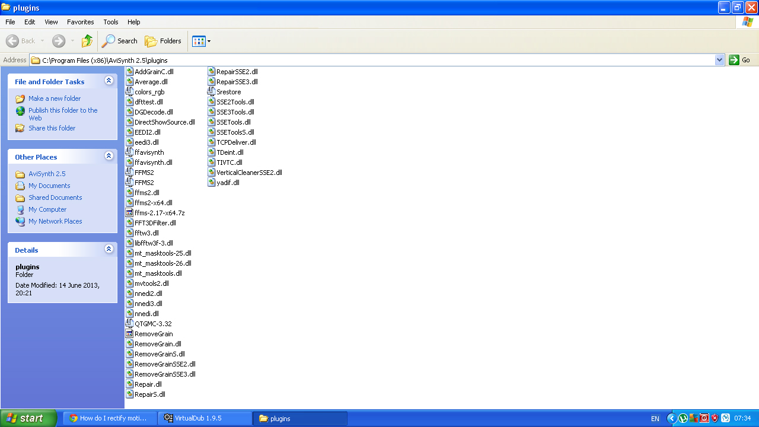Select VerticalCleanerSSE2.dll file name
Viewport: 759px width, 427px height.
(249, 173)
